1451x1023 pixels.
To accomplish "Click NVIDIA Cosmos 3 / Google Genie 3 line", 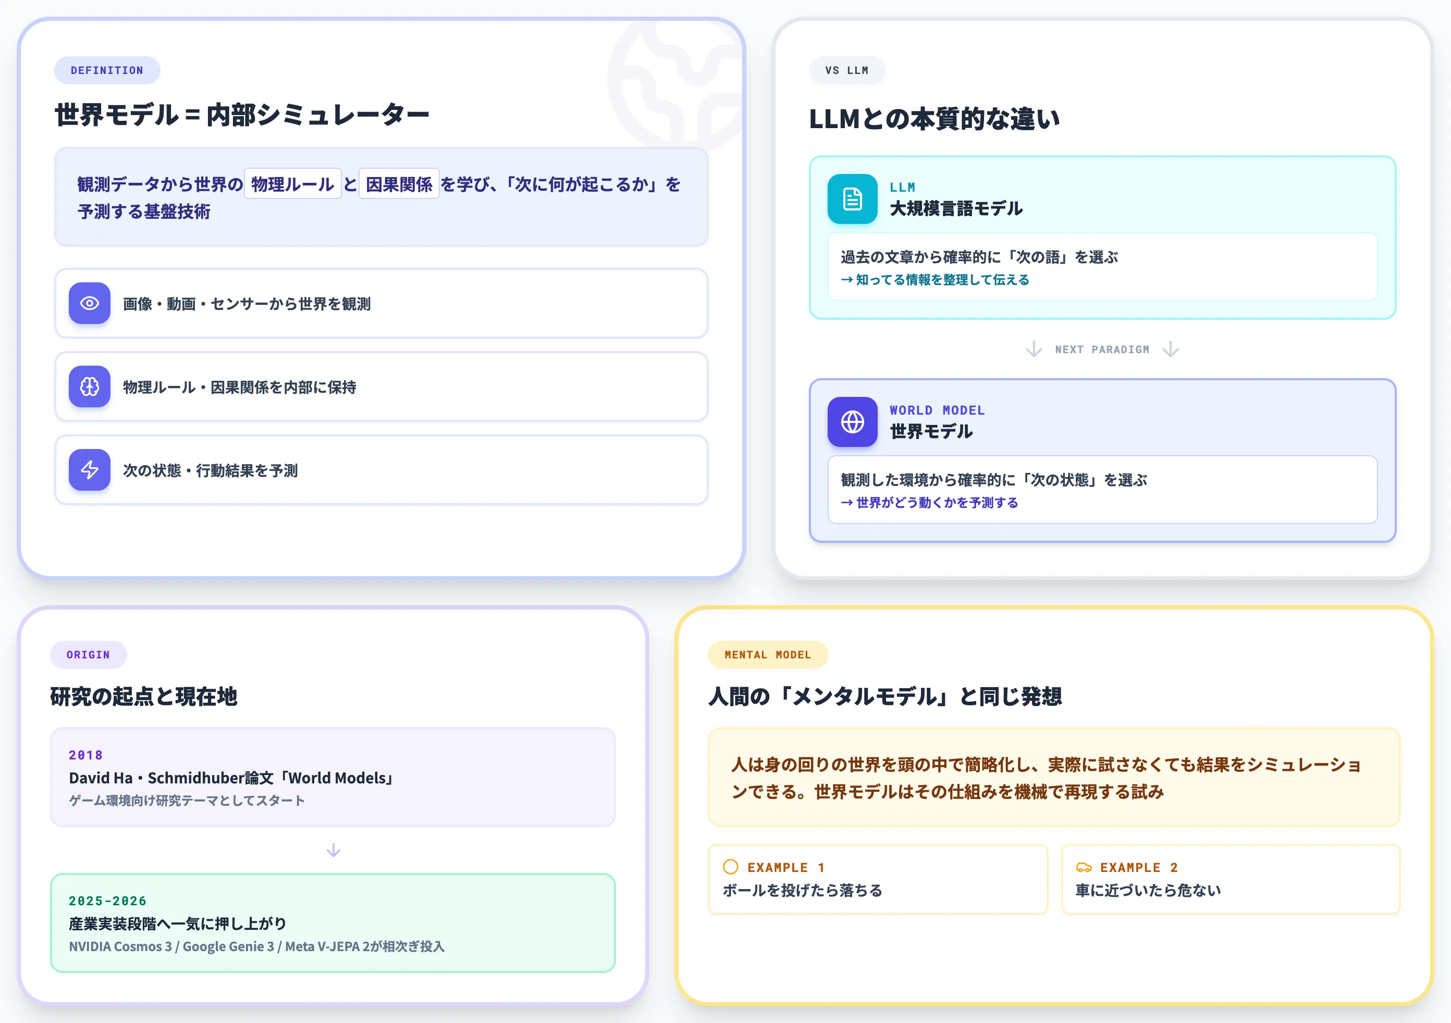I will coord(256,946).
